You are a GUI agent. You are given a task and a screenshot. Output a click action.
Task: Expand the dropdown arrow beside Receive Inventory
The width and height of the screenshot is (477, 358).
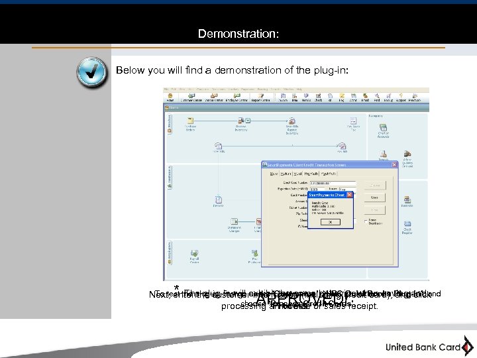248,121
